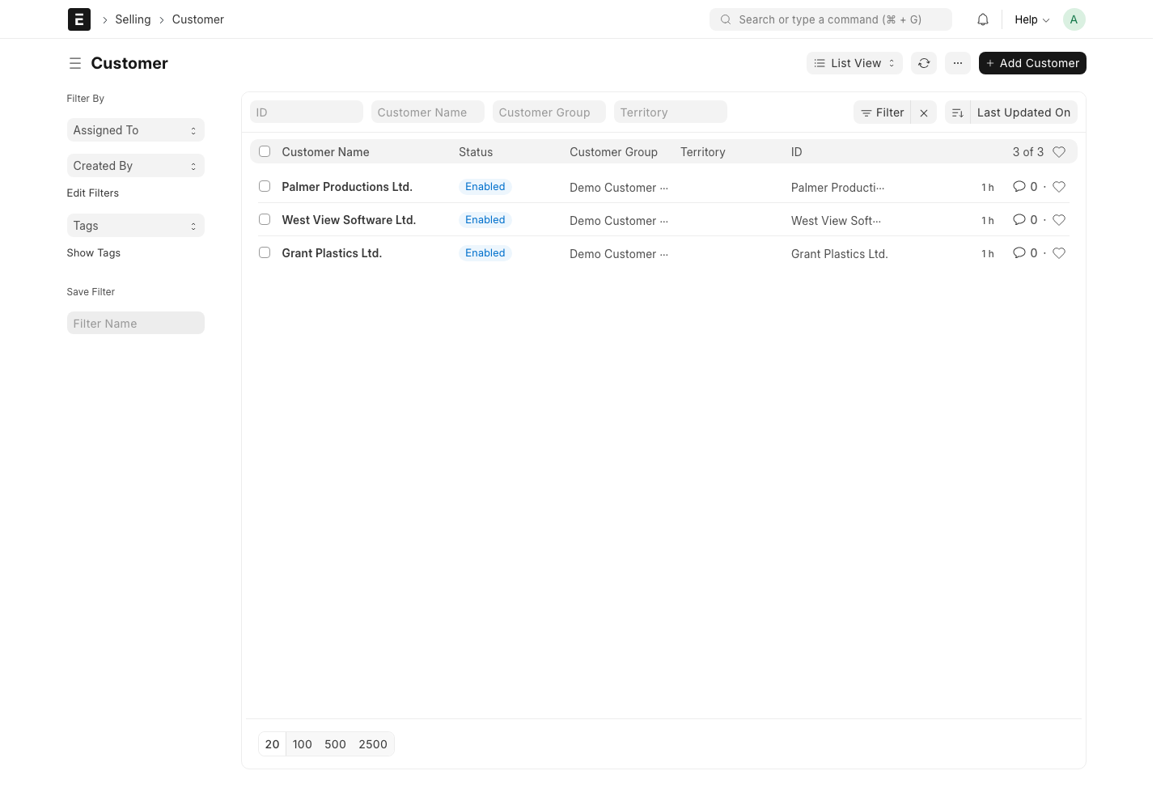
Task: Check Palmer Productions Ltd. row checkbox
Action: (x=265, y=186)
